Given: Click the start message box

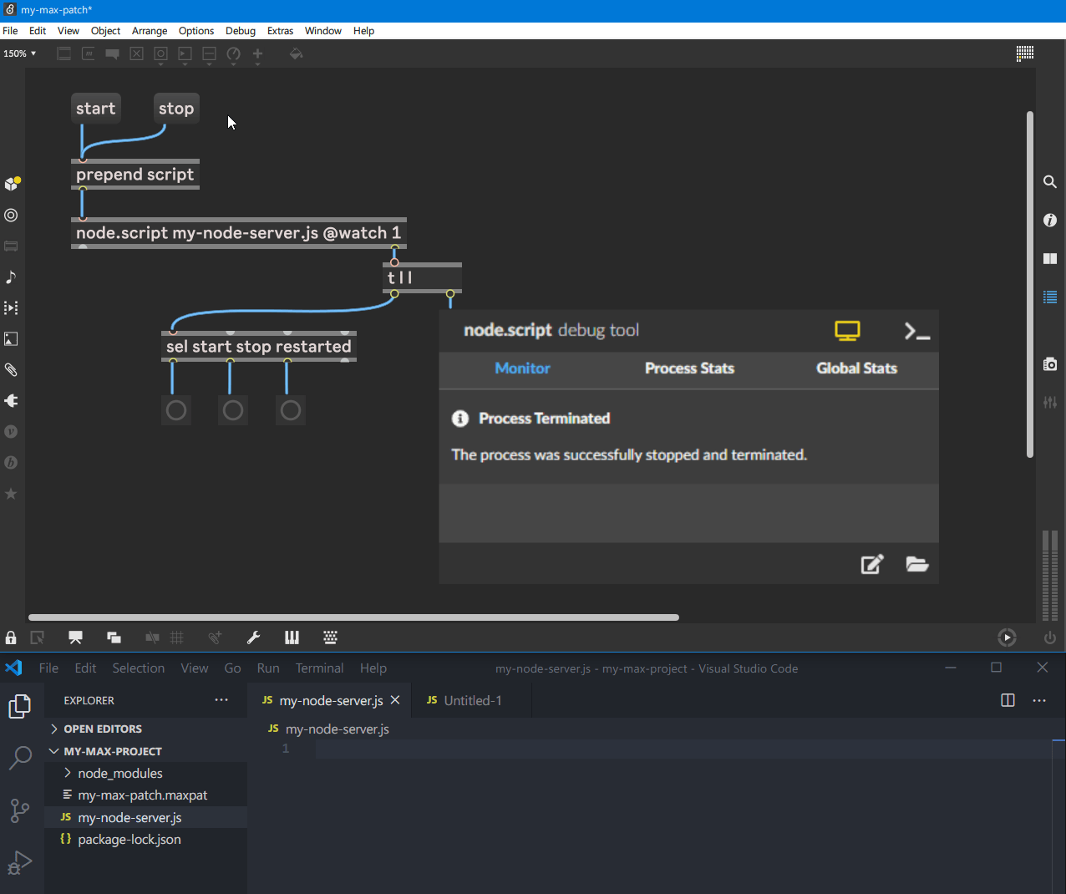Looking at the screenshot, I should (x=96, y=109).
